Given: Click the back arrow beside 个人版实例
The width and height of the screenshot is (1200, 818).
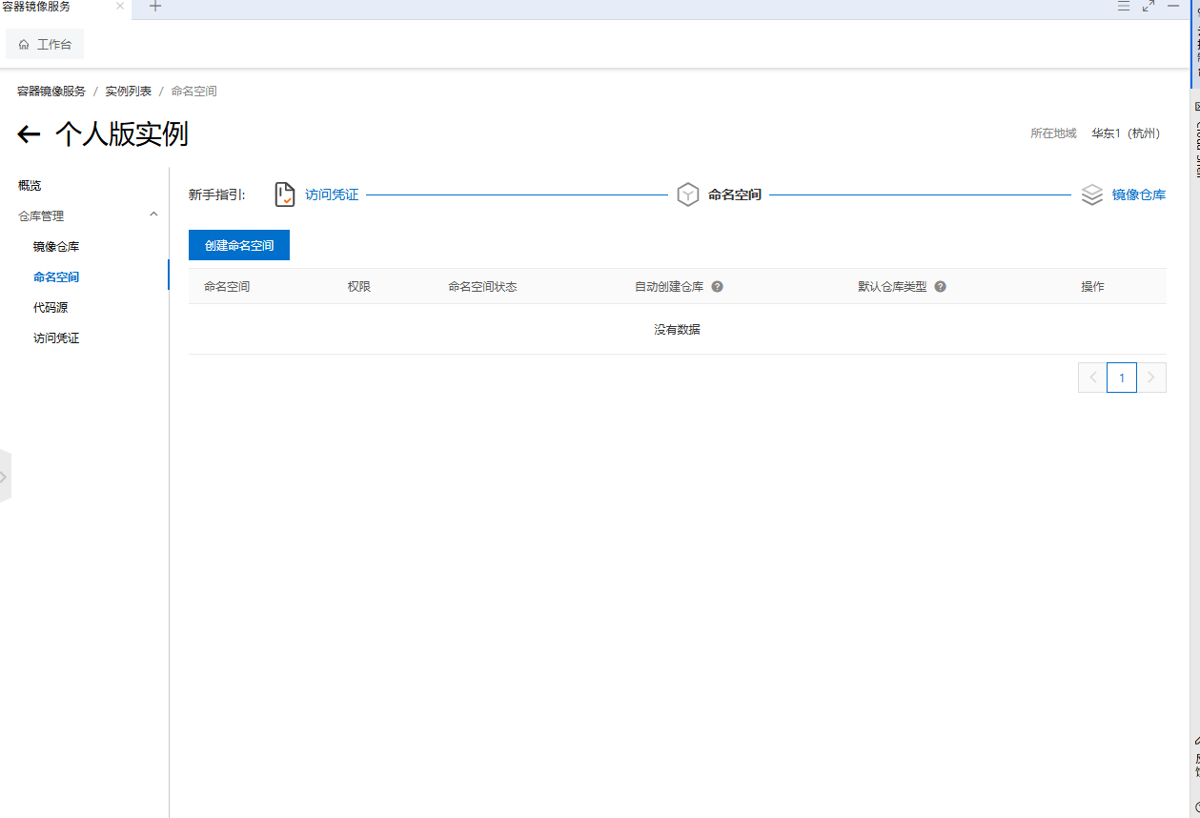Looking at the screenshot, I should click(x=29, y=134).
